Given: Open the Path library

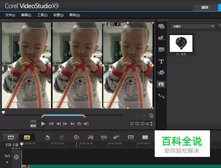Looking at the screenshot, I should pos(161,96).
